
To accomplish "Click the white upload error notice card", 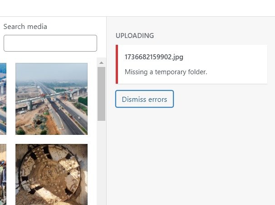I will click(x=192, y=64).
